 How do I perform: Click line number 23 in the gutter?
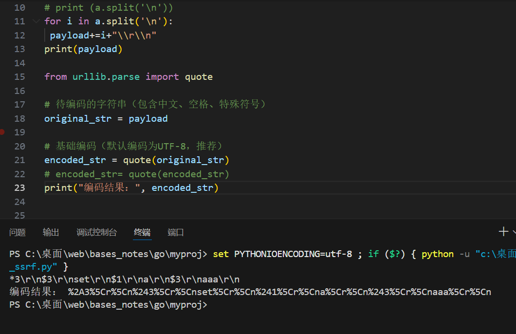[20, 188]
